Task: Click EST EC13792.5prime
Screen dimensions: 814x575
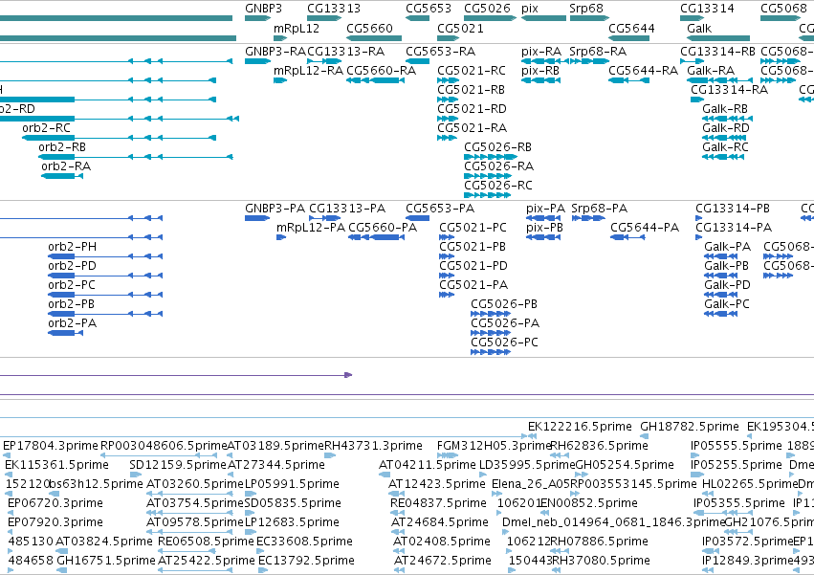Action: (306, 561)
